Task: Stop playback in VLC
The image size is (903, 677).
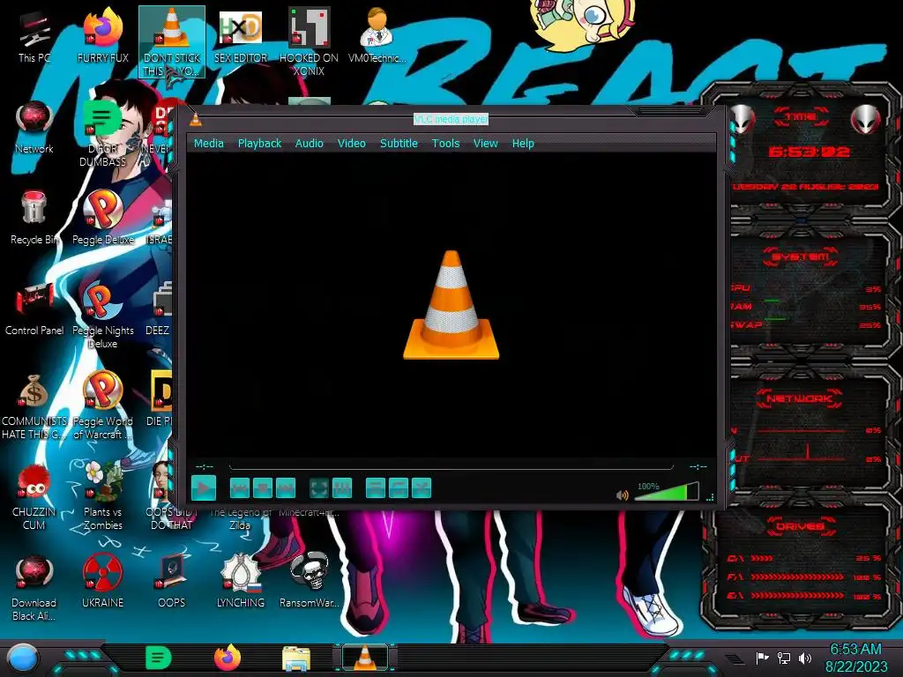Action: point(263,488)
